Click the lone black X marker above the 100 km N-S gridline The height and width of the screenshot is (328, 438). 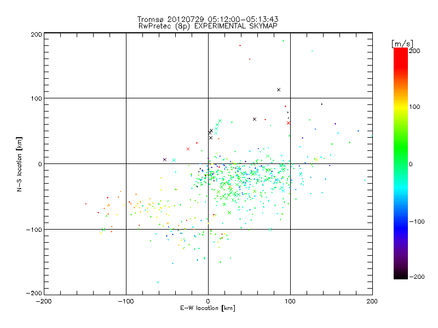coord(279,90)
